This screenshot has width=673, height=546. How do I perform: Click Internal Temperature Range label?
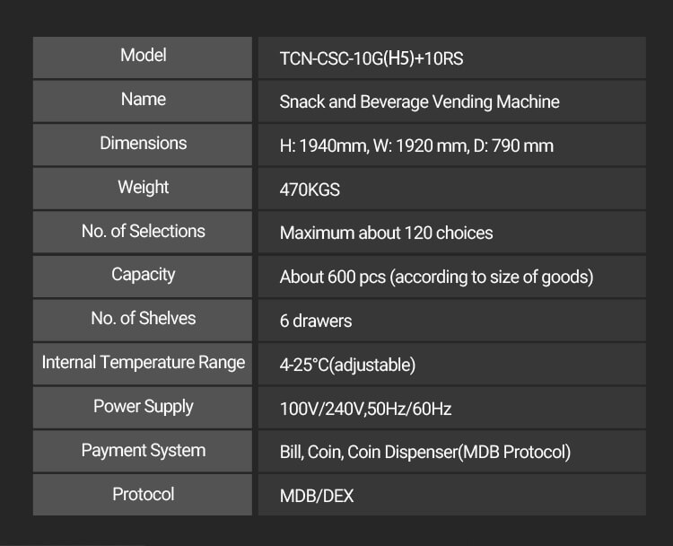click(143, 363)
